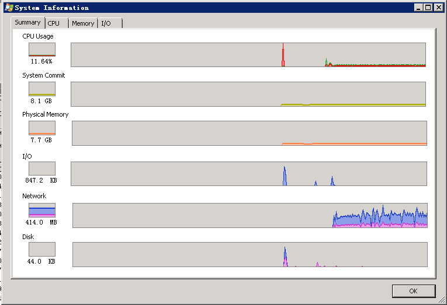Click the Network mini gauge
The height and width of the screenshot is (305, 447).
(x=42, y=211)
